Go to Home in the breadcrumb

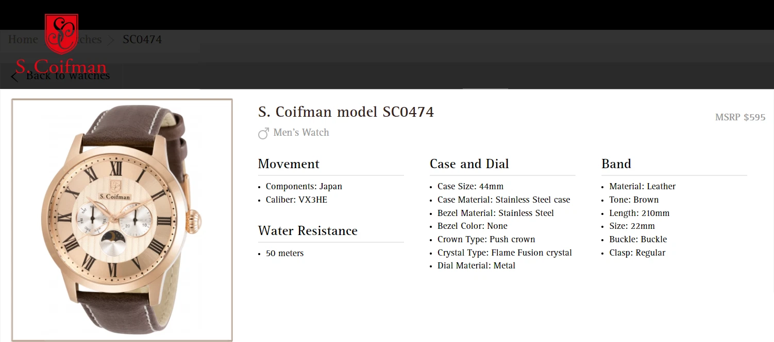tap(23, 40)
